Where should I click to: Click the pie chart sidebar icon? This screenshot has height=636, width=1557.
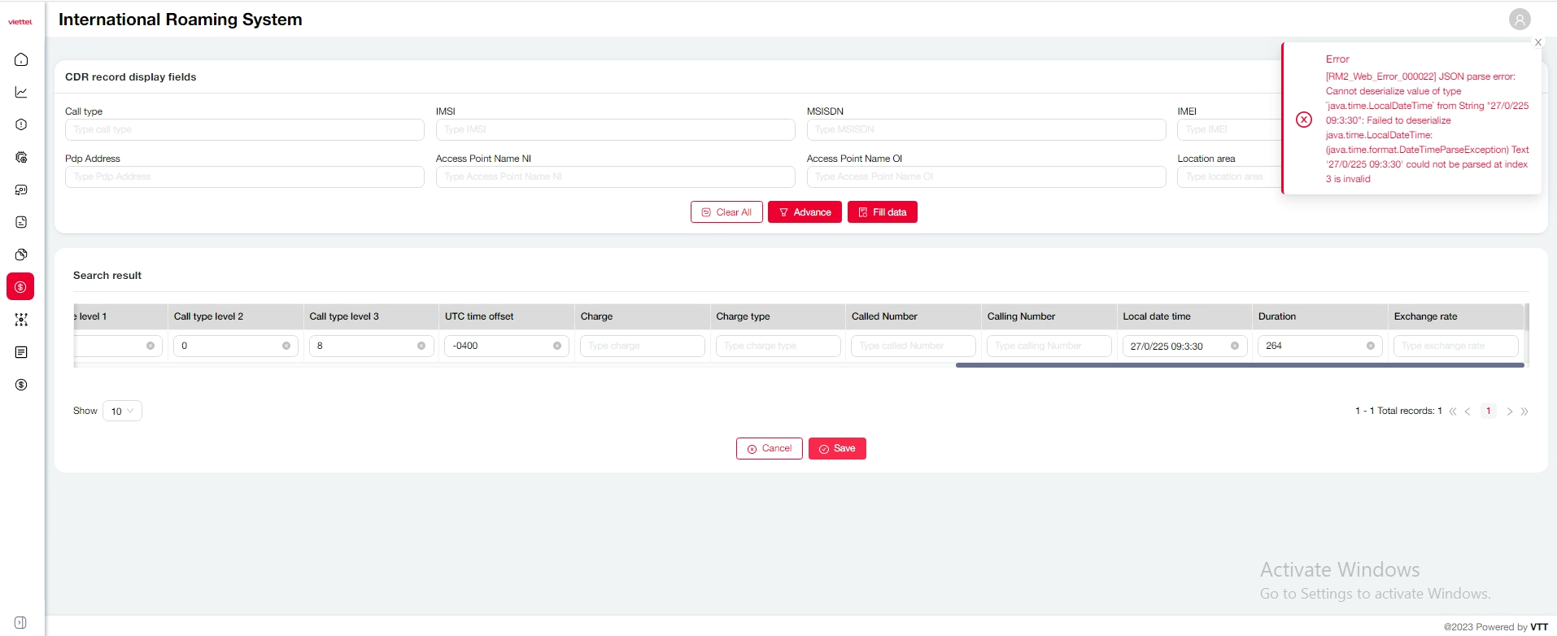21,255
